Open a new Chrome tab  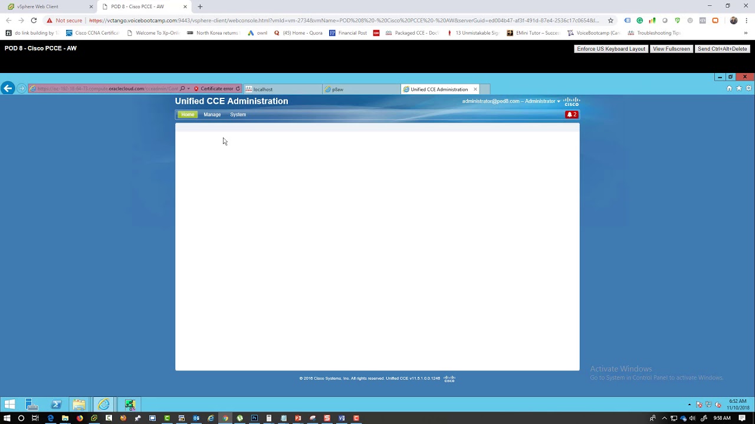[200, 6]
